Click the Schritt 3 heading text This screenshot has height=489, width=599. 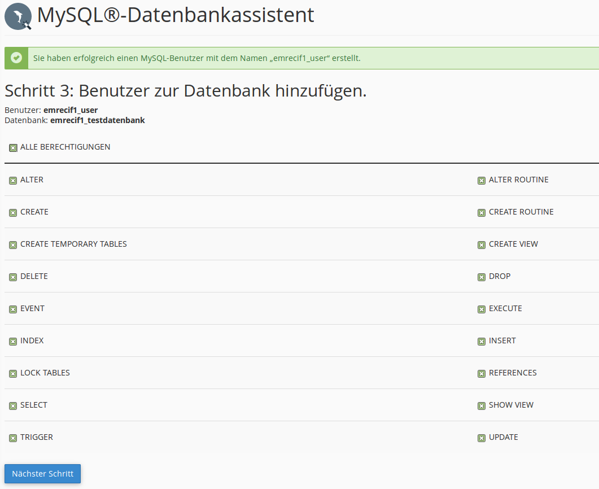[x=186, y=91]
